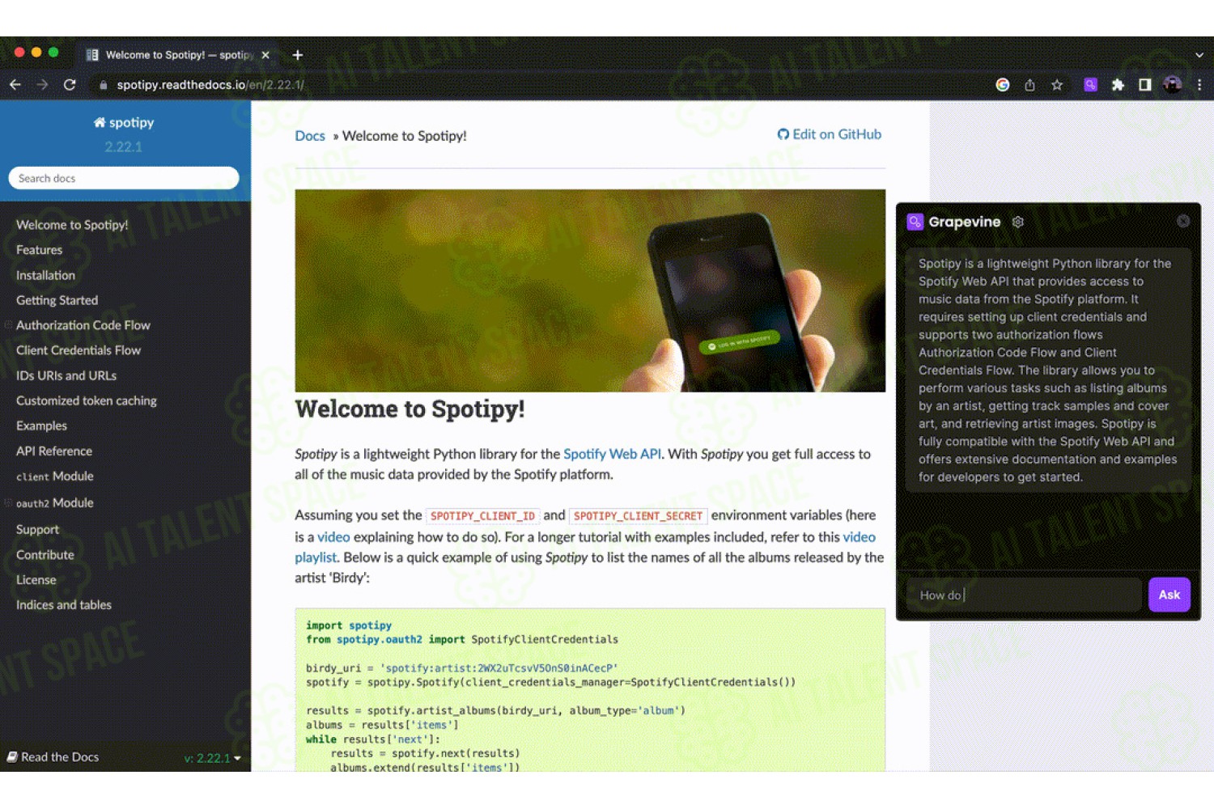This screenshot has width=1214, height=809.
Task: Go forward with the browser forward arrow
Action: (x=42, y=85)
